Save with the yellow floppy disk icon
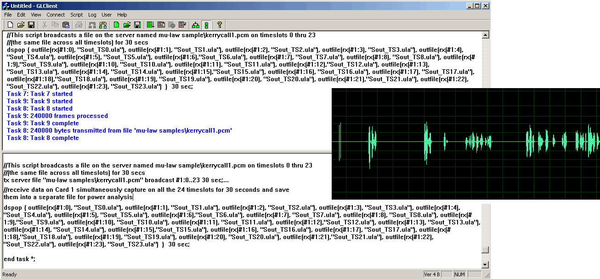The image size is (600, 279). pos(32,24)
